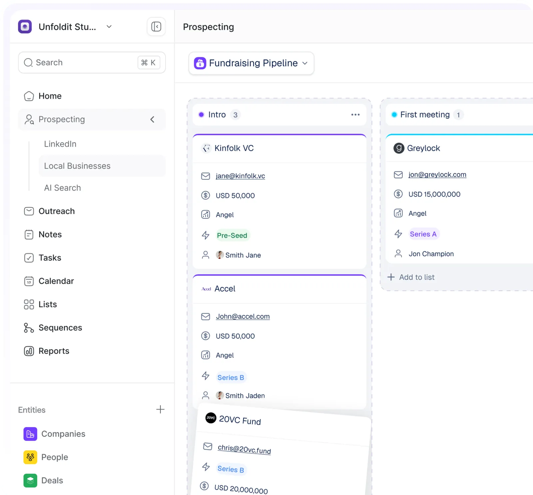Open the Notes section
Image resolution: width=533 pixels, height=495 pixels.
pyautogui.click(x=50, y=234)
